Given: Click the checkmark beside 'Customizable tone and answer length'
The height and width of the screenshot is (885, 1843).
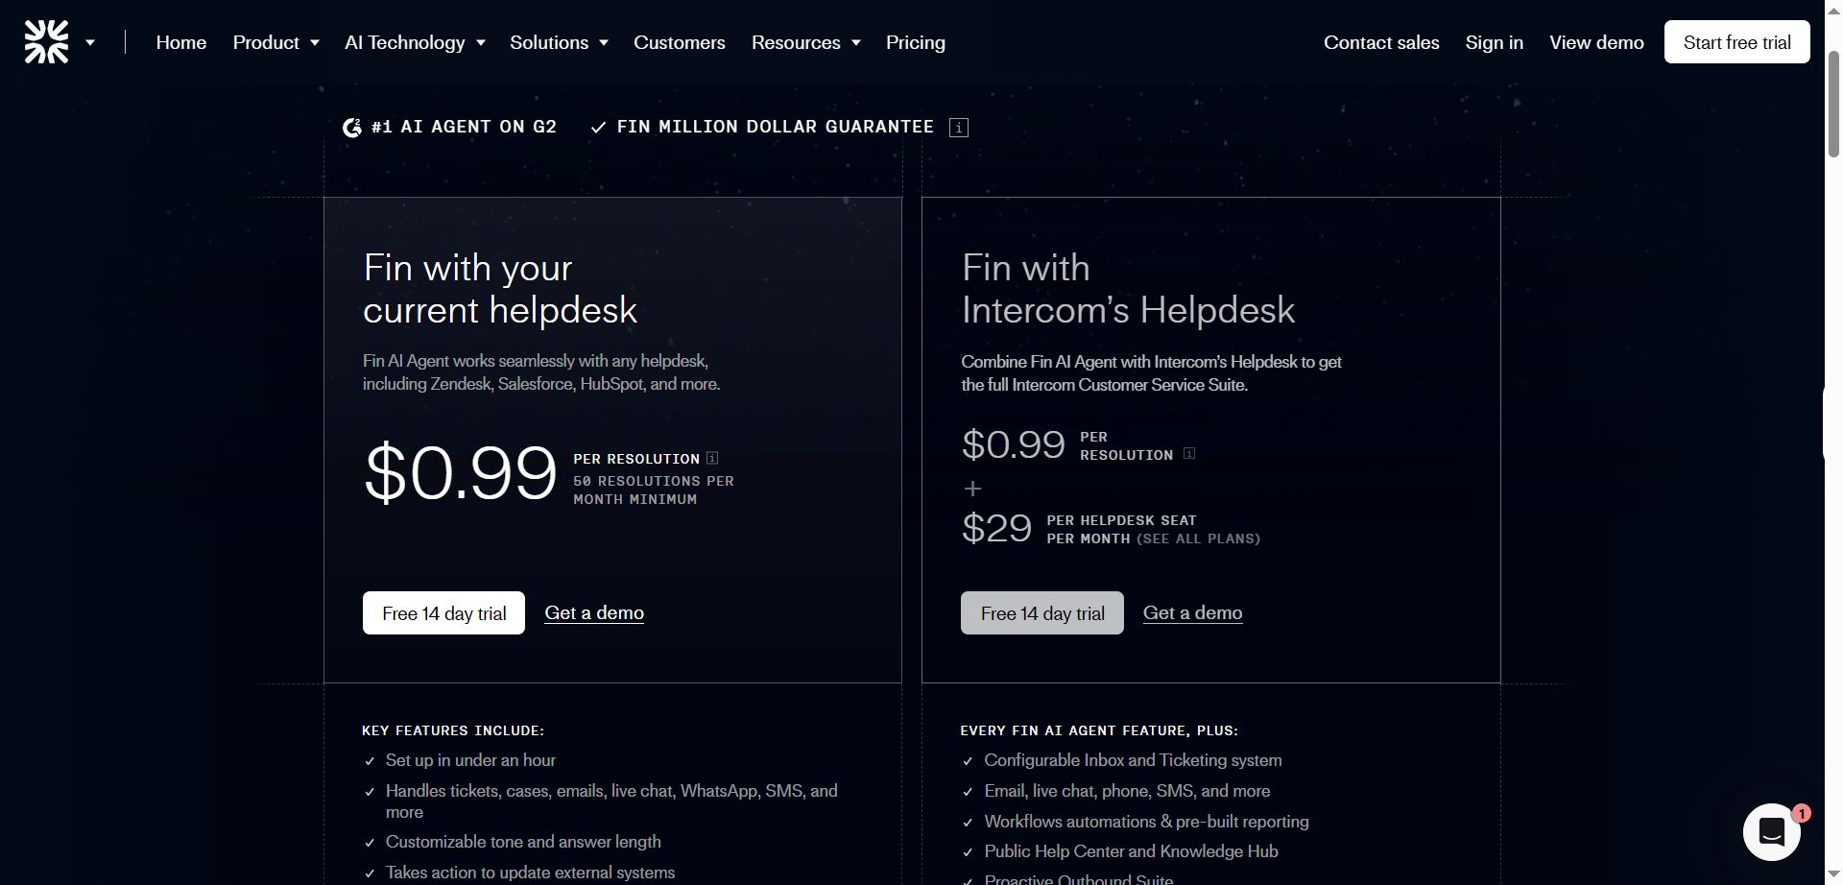Looking at the screenshot, I should click(370, 843).
